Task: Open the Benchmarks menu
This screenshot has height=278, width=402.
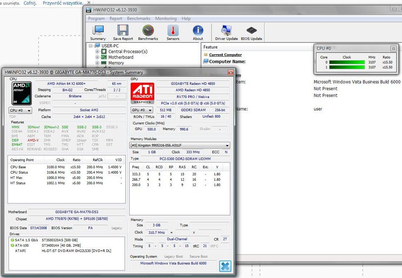Action: [139, 19]
